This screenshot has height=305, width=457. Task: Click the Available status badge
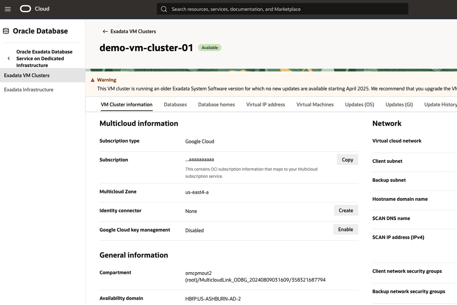210,47
